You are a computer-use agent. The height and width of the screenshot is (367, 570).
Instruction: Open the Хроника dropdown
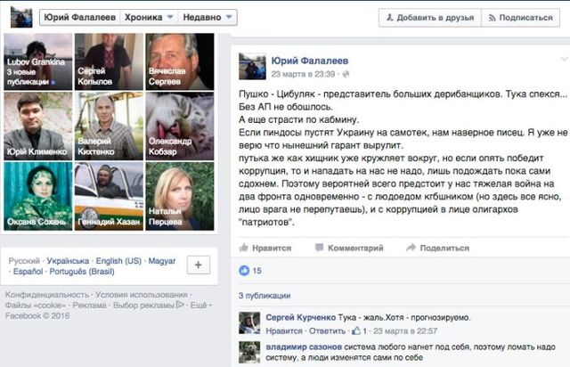click(x=149, y=18)
